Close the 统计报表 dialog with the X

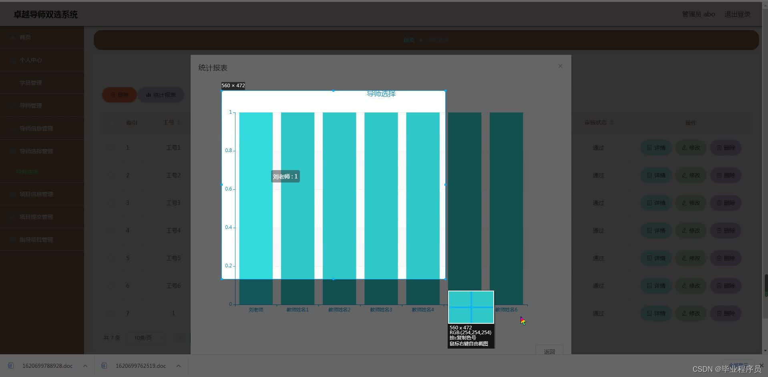pos(560,66)
